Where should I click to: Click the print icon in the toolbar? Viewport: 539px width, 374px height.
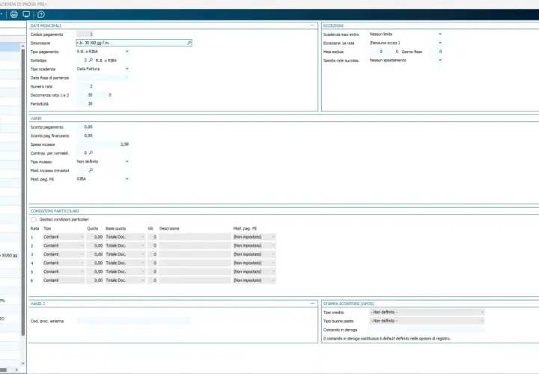(x=14, y=14)
